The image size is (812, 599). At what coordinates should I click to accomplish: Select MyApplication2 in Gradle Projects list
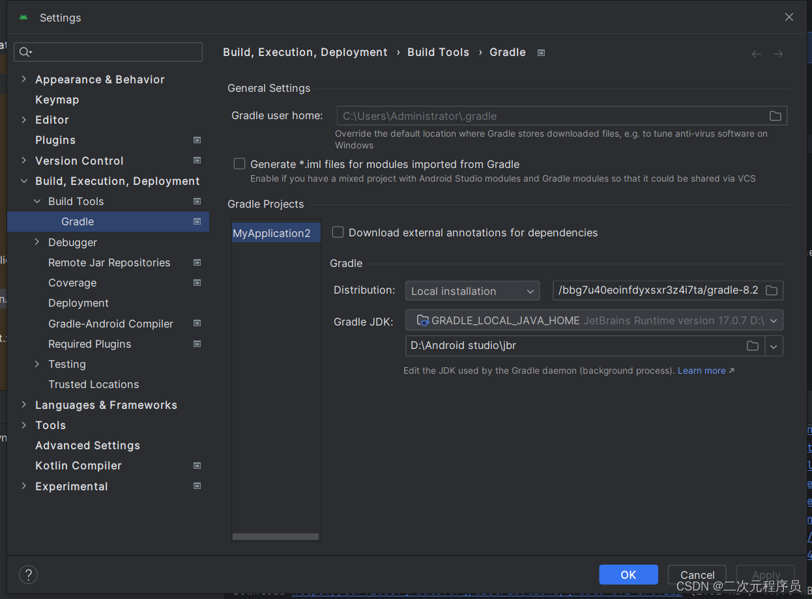[276, 233]
